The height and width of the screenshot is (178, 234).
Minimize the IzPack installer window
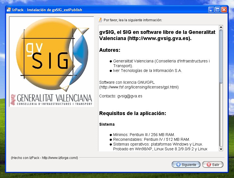coord(211,10)
